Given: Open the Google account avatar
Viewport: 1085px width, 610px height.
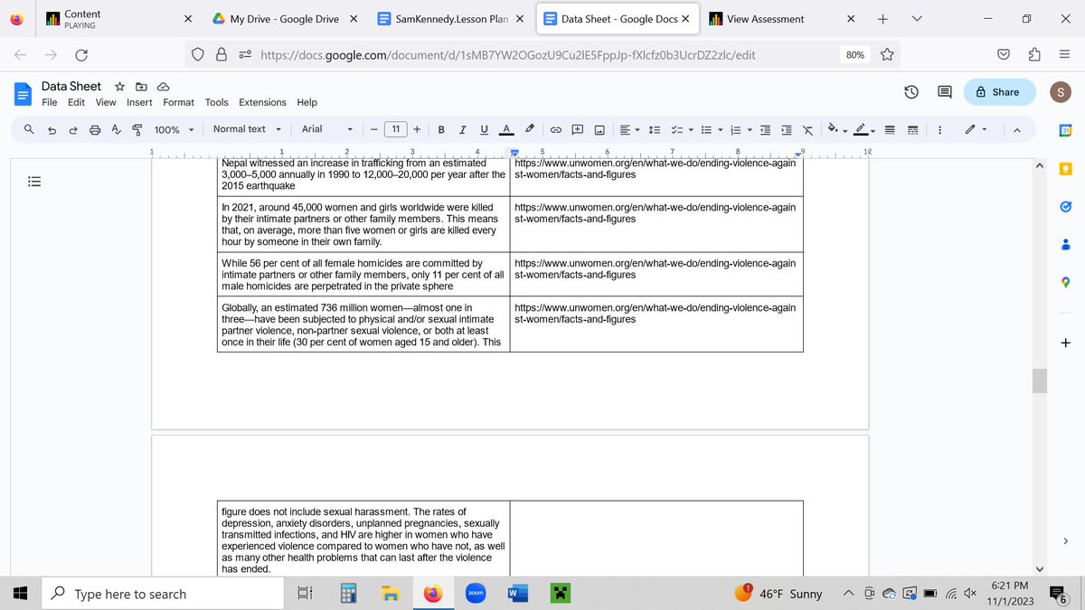Looking at the screenshot, I should pyautogui.click(x=1059, y=91).
